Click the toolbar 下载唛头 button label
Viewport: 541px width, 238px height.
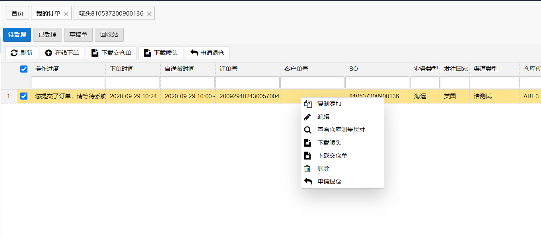[166, 53]
